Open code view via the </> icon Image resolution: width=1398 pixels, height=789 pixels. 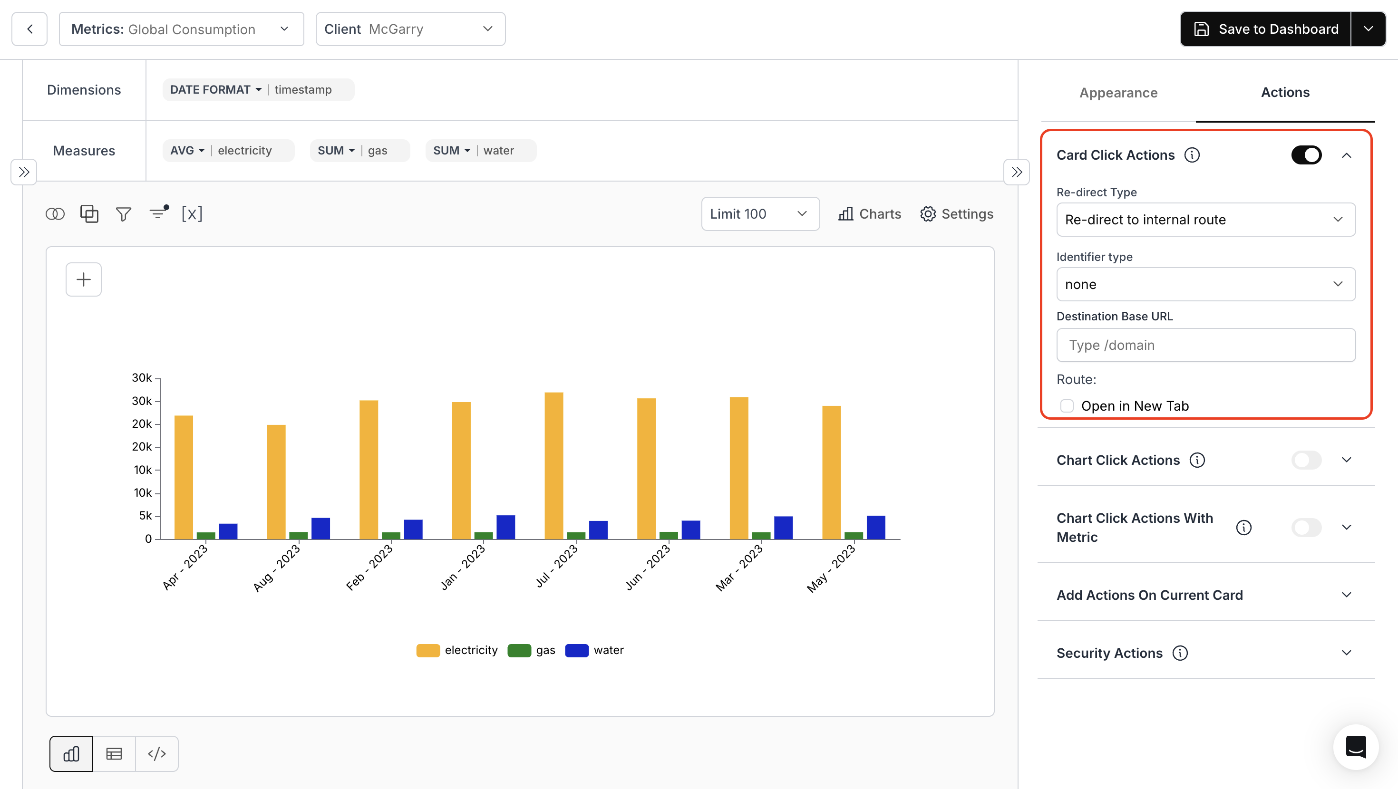pos(157,753)
